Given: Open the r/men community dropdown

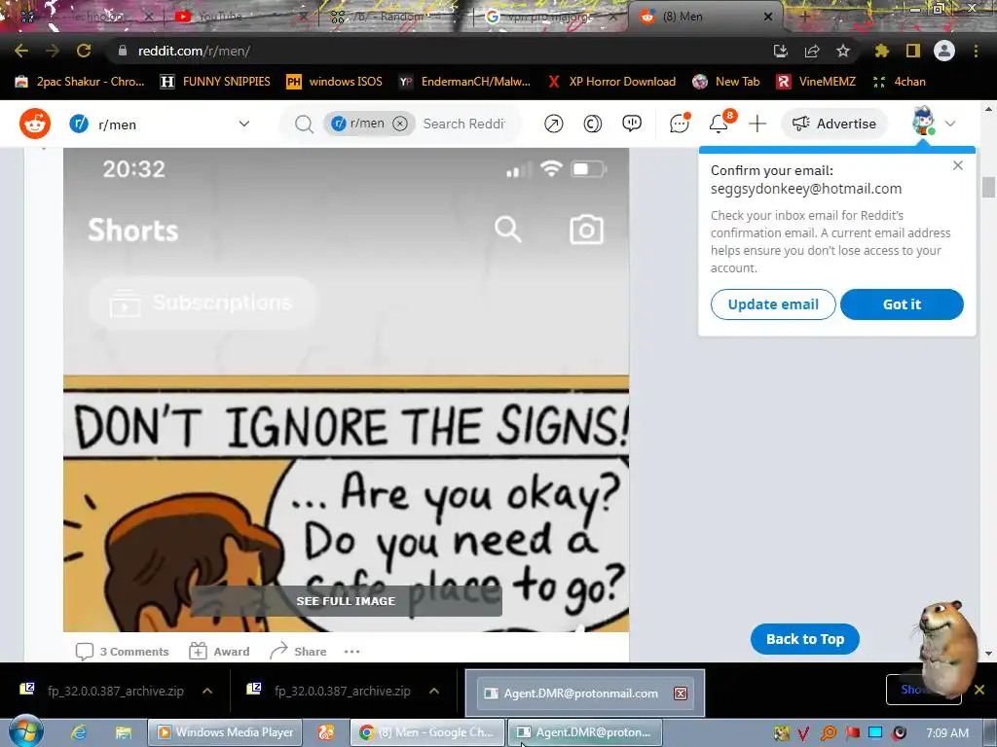Looking at the screenshot, I should tap(160, 124).
